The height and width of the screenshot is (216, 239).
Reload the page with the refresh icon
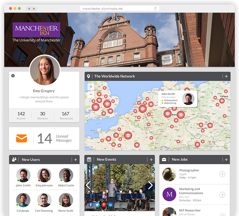click(x=156, y=8)
